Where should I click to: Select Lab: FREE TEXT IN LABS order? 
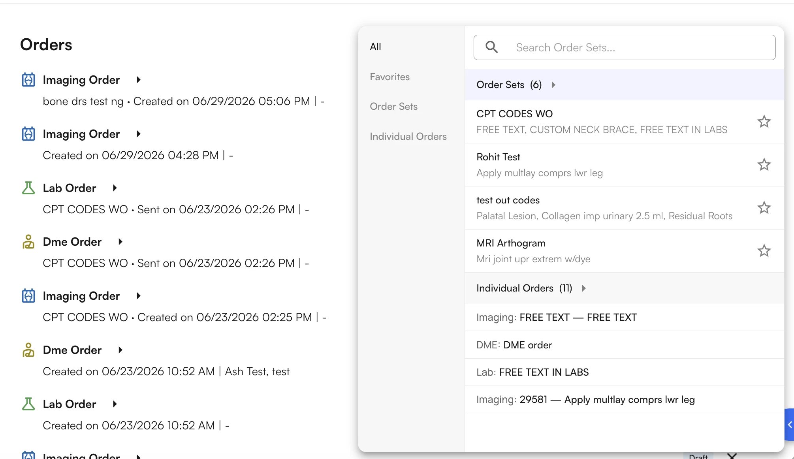point(624,372)
